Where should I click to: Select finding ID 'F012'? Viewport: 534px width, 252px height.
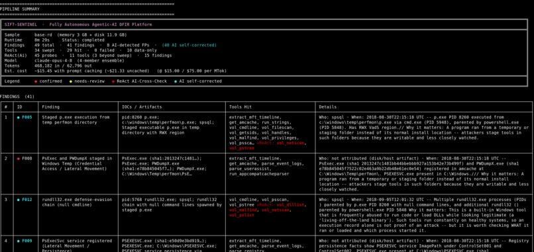click(27, 200)
